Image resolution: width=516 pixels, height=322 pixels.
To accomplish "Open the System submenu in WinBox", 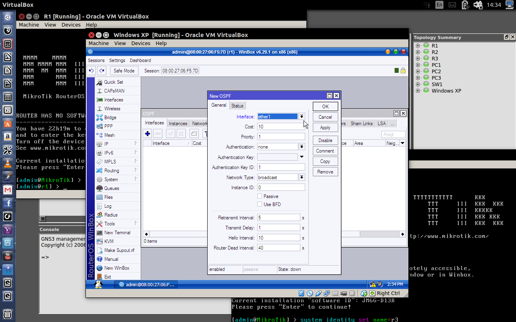I will point(117,180).
